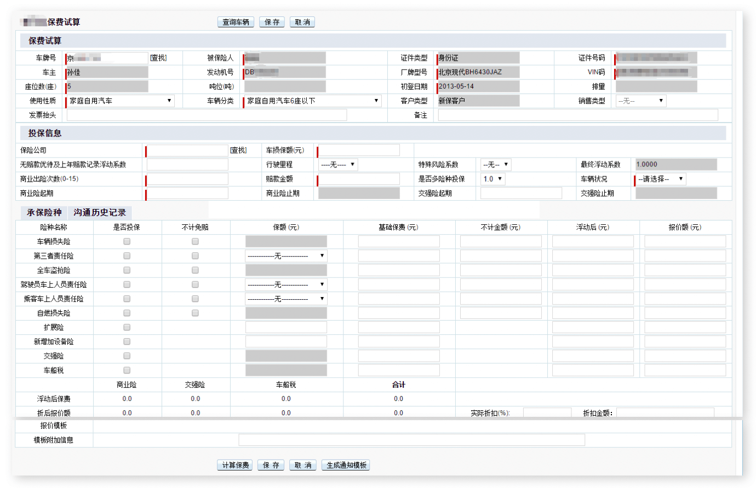
Task: Check 是否投保 for 自燃损失险
Action: pyautogui.click(x=127, y=313)
